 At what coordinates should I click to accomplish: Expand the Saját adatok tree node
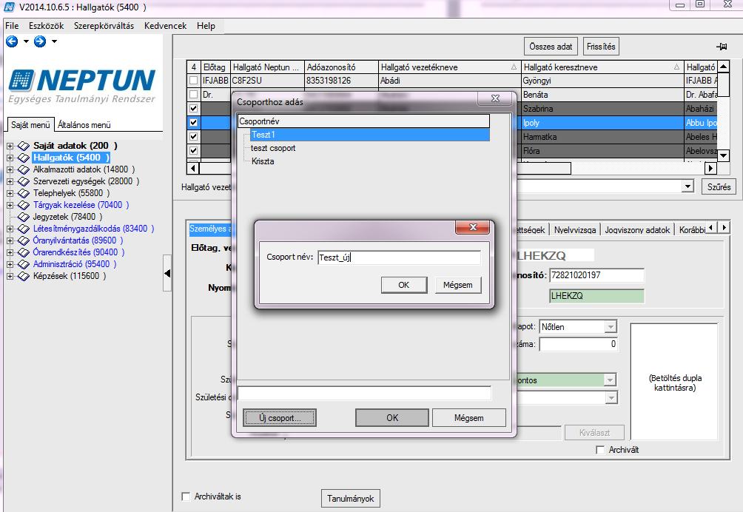[x=10, y=146]
